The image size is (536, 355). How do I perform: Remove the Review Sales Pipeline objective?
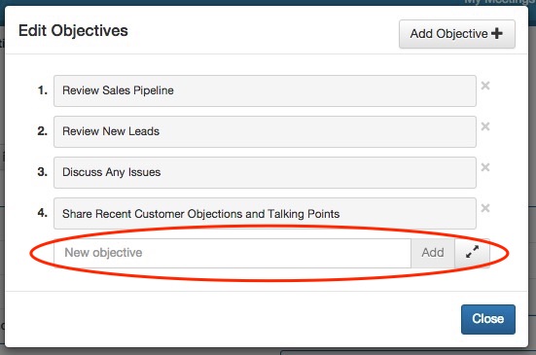[485, 86]
